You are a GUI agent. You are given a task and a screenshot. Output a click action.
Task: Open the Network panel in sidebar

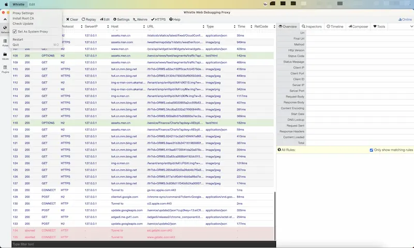click(5, 29)
